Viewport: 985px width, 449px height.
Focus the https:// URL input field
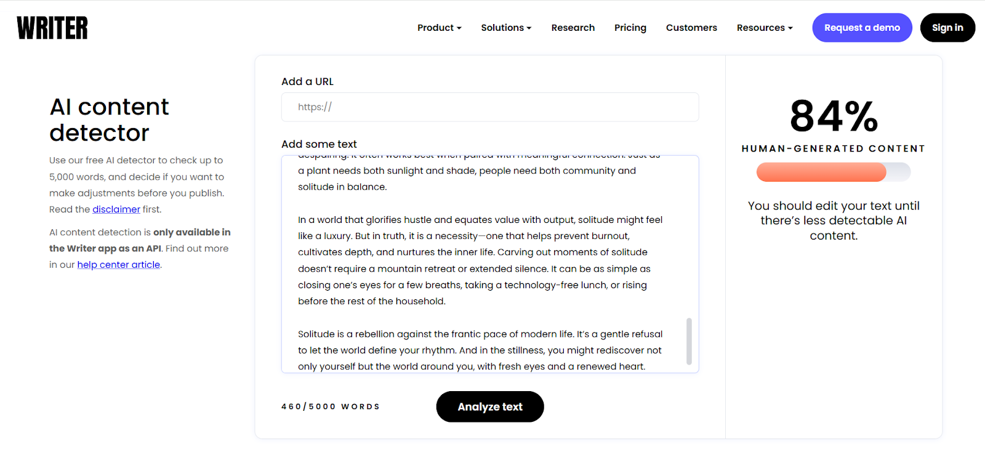click(489, 107)
